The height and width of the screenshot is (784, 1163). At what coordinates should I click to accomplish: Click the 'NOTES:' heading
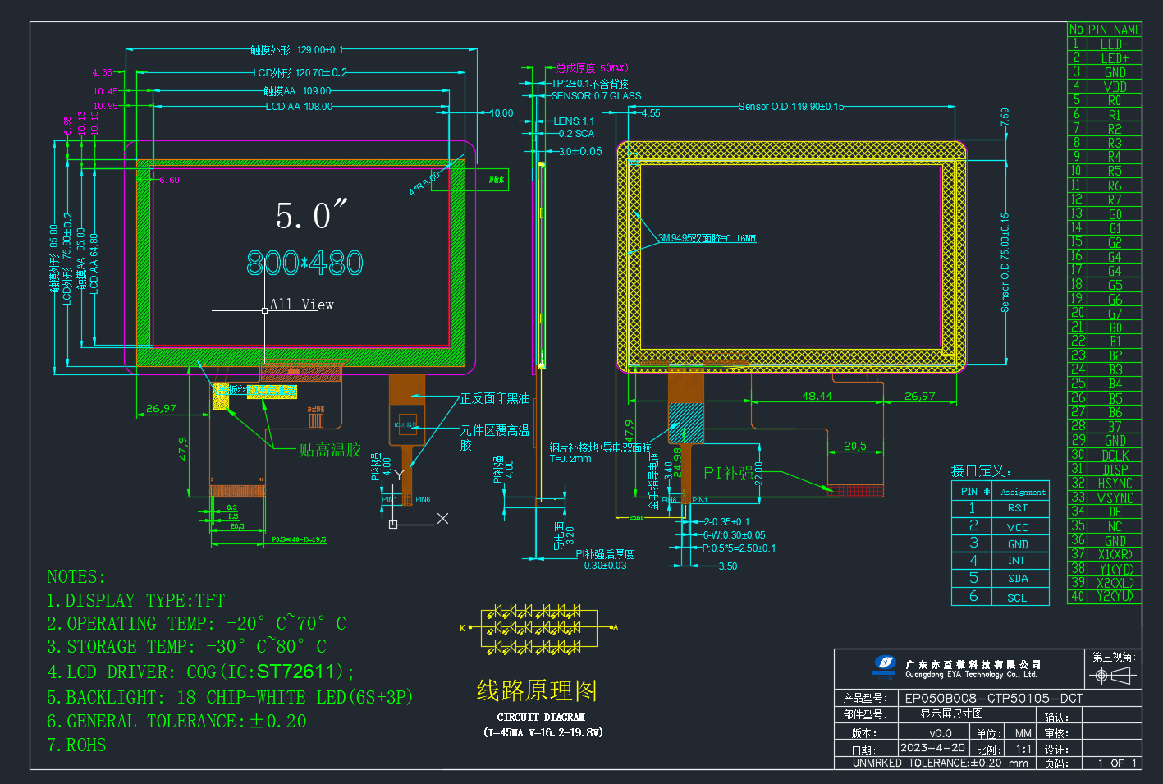(76, 576)
